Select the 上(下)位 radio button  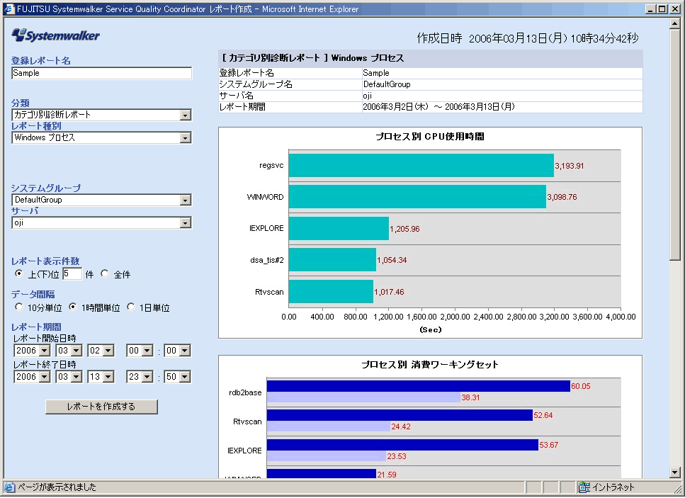click(x=19, y=273)
